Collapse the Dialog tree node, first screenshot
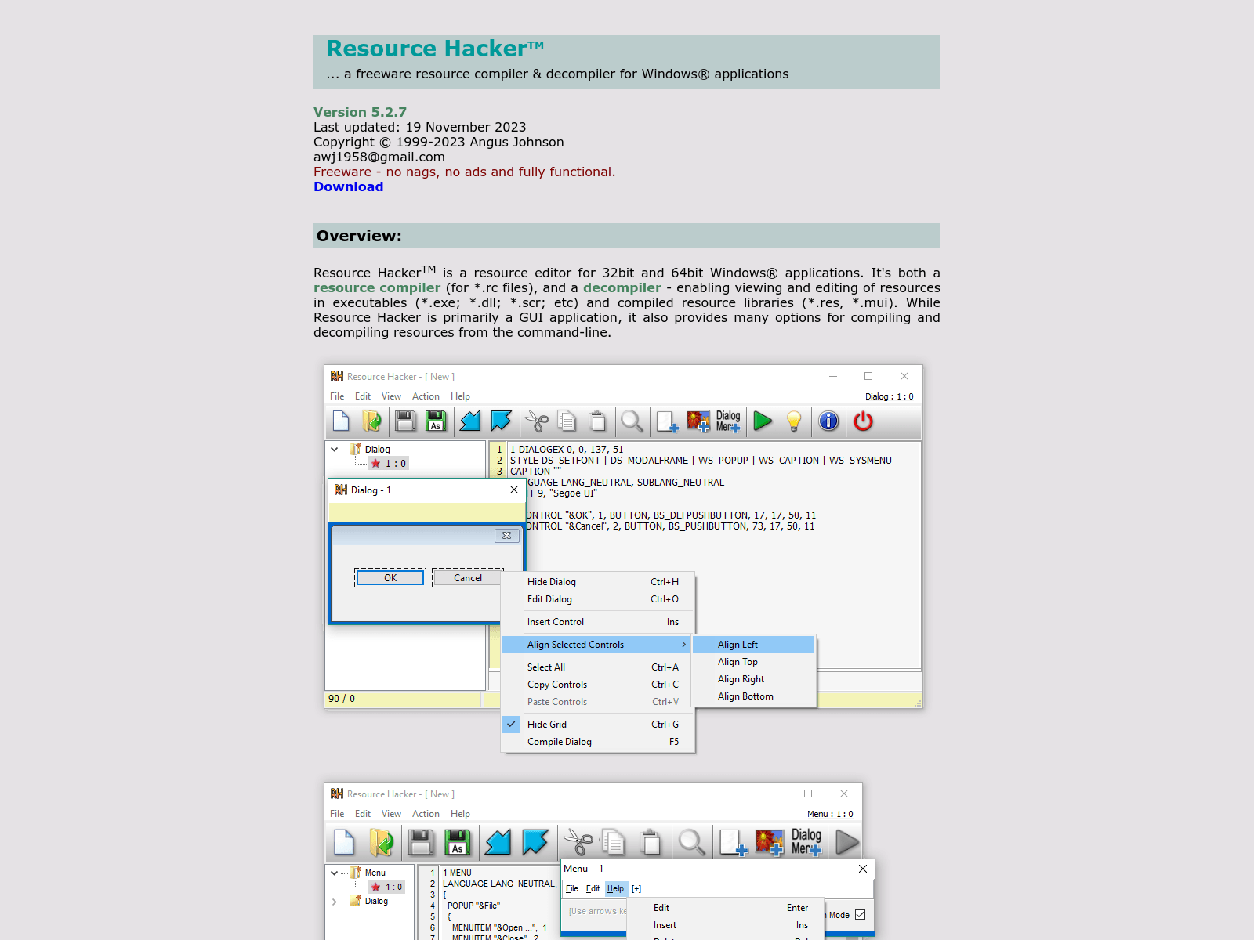Viewport: 1254px width, 940px height. 335,450
